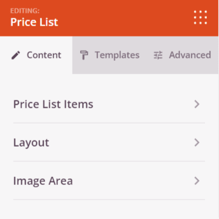Open the Layout settings label
The image size is (219, 219).
[x=31, y=143]
